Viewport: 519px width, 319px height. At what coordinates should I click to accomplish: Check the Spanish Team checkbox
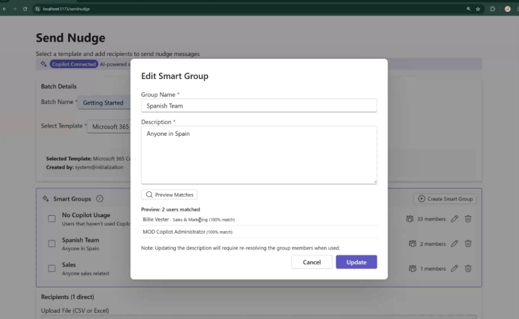(52, 244)
